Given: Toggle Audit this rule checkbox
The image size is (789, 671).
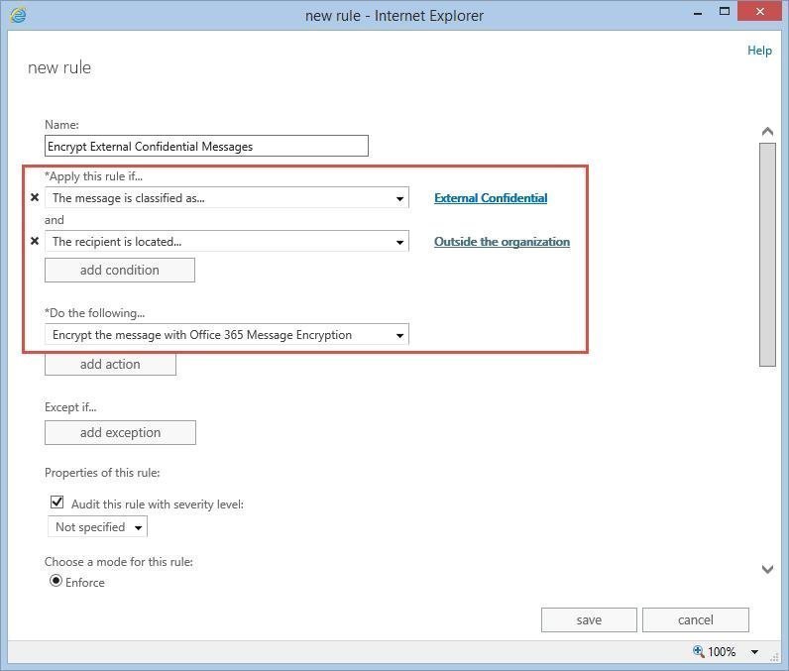Looking at the screenshot, I should click(57, 503).
